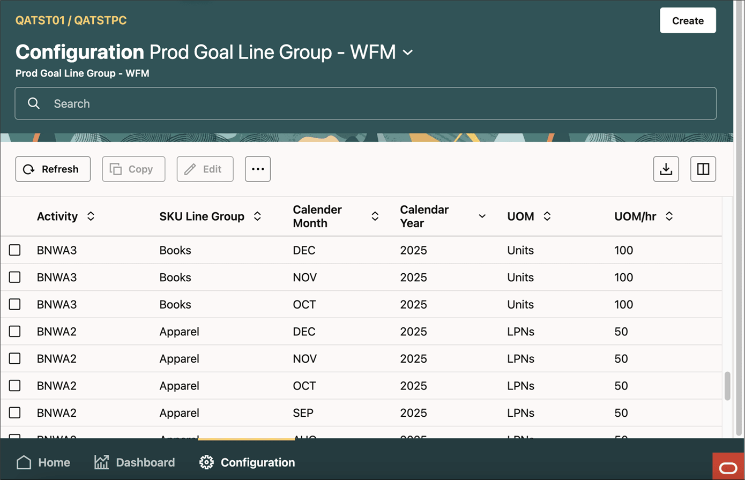Select the BNWA2 Apparel NOV row checkbox
Image resolution: width=745 pixels, height=480 pixels.
[15, 358]
